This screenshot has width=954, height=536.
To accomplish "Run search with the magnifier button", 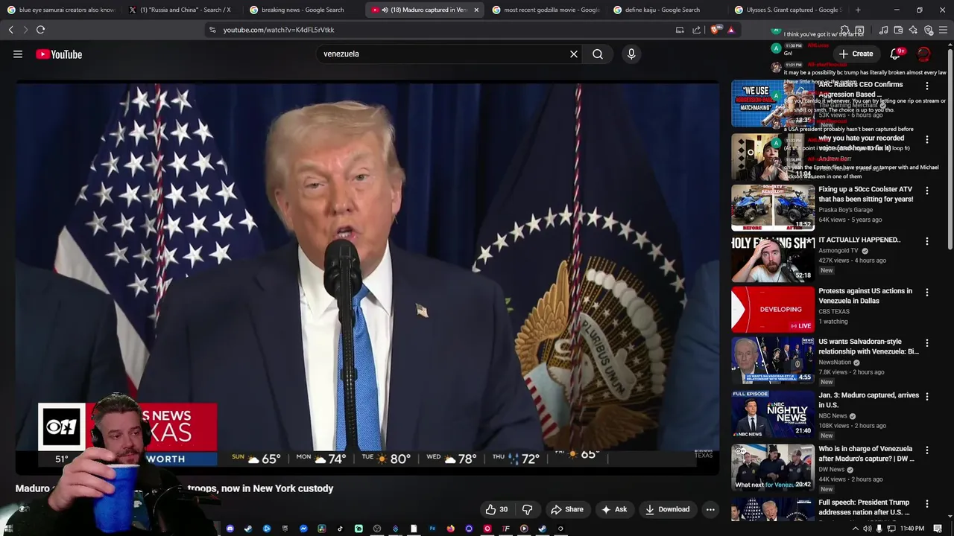I will click(x=598, y=54).
